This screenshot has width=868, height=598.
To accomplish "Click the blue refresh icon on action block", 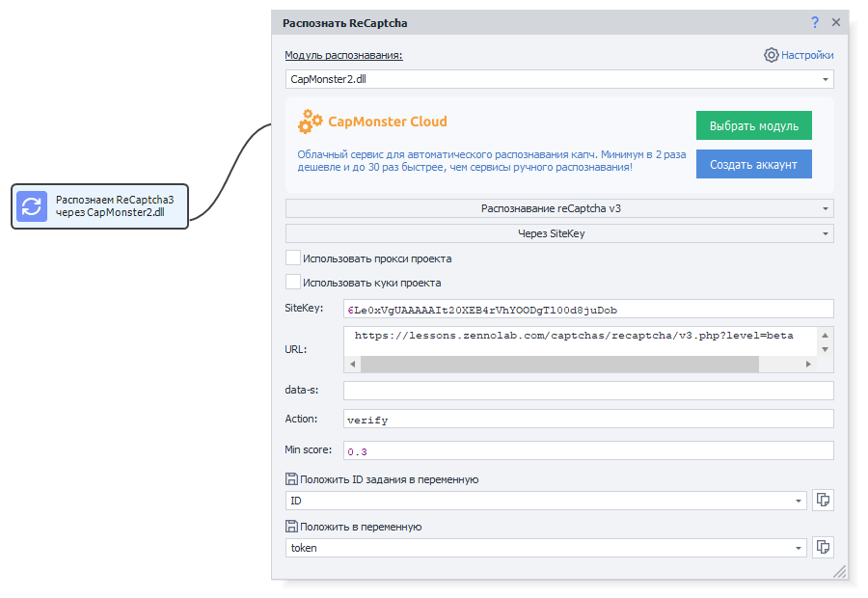I will click(32, 206).
